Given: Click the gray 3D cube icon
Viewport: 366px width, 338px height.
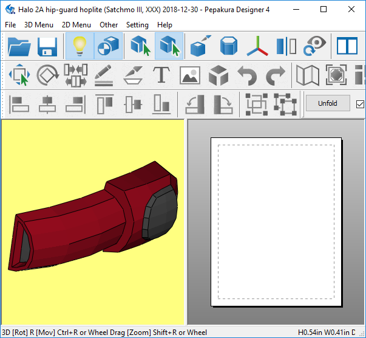Looking at the screenshot, I should 219,75.
